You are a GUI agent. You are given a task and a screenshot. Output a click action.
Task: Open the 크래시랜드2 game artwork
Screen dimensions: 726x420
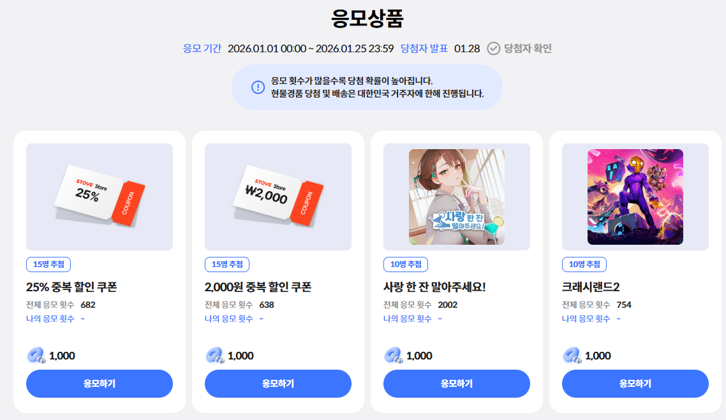tap(635, 196)
